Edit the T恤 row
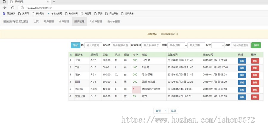268x130 pixels. 242,68
